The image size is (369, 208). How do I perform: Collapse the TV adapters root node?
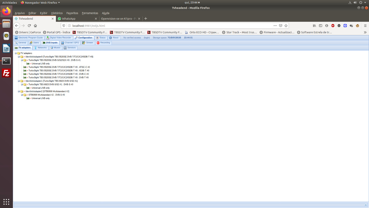(x=16, y=53)
